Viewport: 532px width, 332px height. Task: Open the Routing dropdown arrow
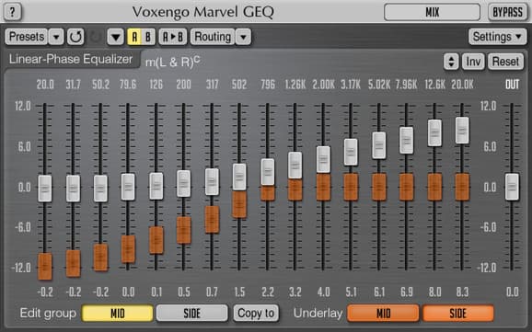pyautogui.click(x=243, y=37)
